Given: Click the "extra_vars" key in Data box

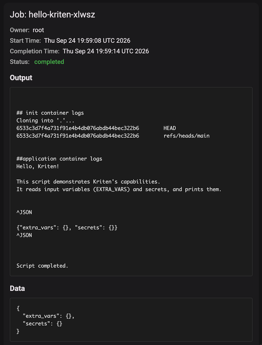Looking at the screenshot, I should click(x=41, y=316).
